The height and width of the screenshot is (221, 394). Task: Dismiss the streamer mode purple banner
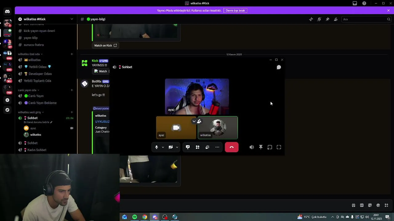[388, 10]
